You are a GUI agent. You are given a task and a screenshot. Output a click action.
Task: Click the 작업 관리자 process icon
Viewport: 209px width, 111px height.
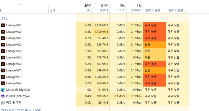(3, 103)
